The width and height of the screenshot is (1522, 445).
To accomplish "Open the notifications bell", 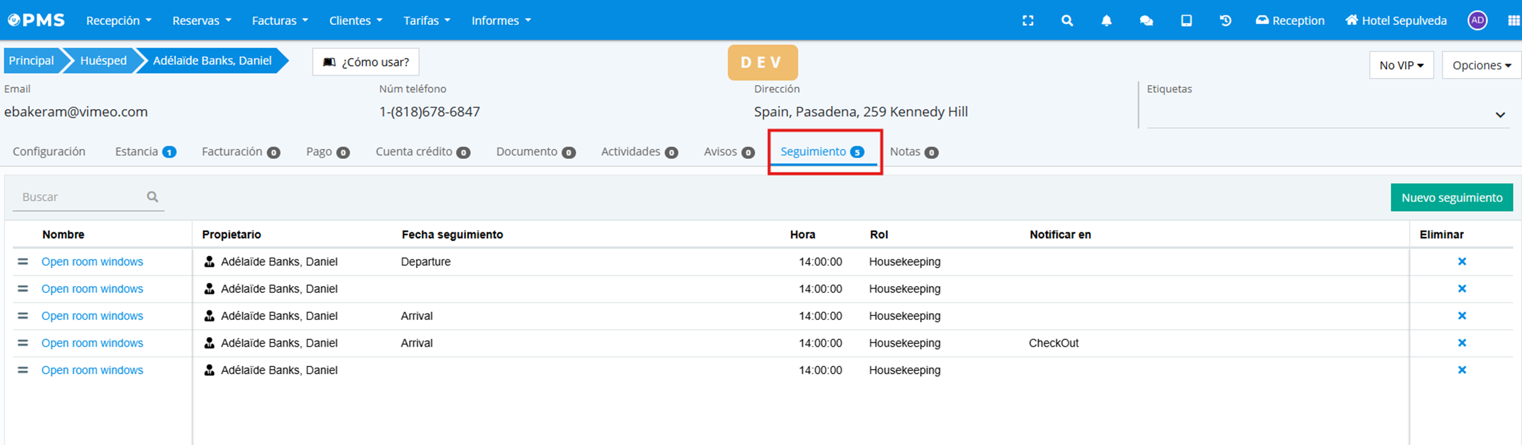I will pyautogui.click(x=1107, y=20).
